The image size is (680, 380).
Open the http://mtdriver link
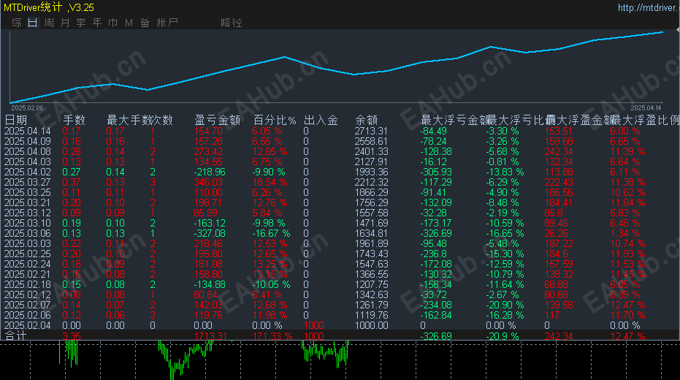coord(648,8)
